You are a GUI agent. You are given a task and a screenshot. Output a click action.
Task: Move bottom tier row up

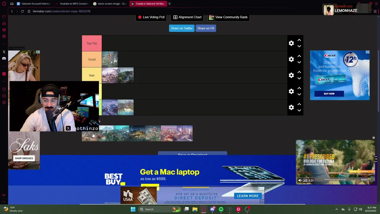tap(299, 104)
